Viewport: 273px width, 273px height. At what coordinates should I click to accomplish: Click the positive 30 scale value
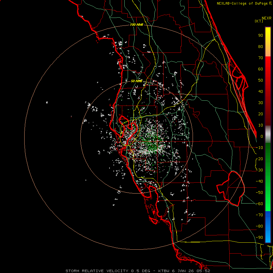coord(261,103)
